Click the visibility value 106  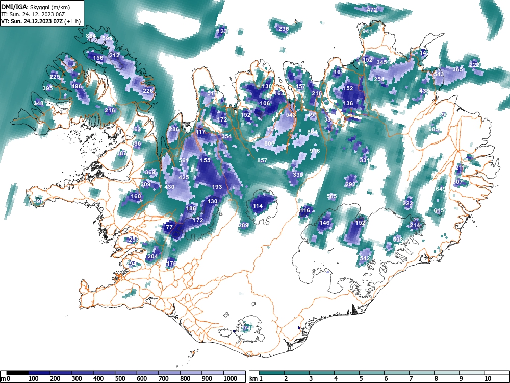pos(265,103)
